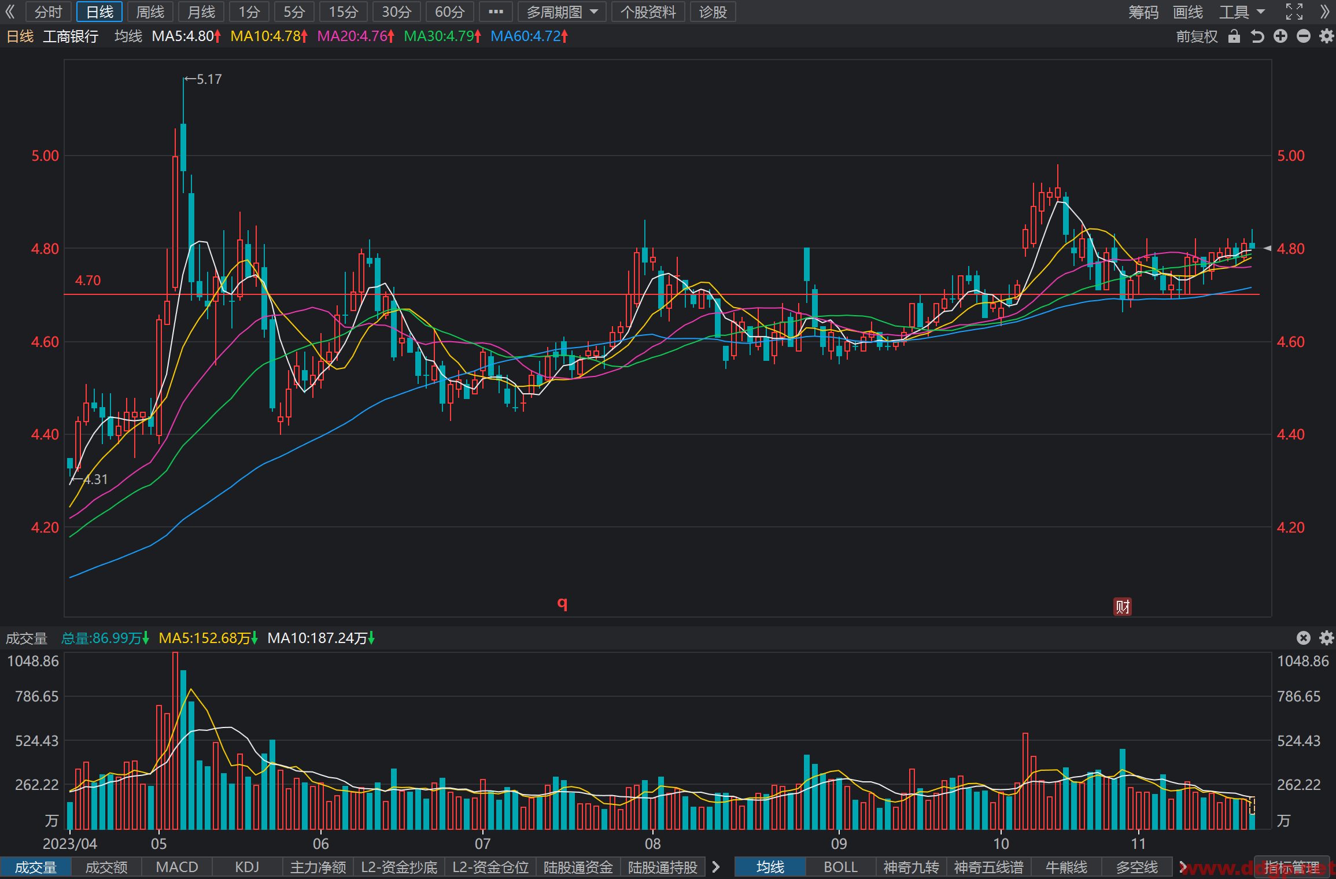Show more main-chart indicators arrow
1336x879 pixels.
point(1183,867)
